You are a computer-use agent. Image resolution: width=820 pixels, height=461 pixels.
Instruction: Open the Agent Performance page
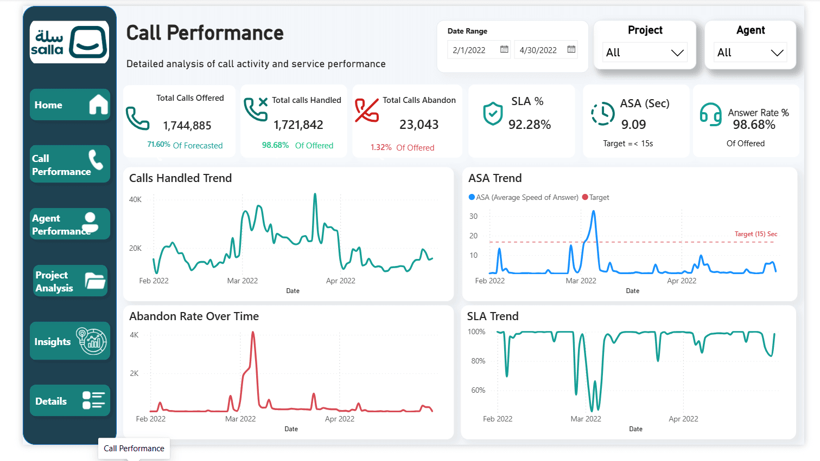pyautogui.click(x=70, y=224)
